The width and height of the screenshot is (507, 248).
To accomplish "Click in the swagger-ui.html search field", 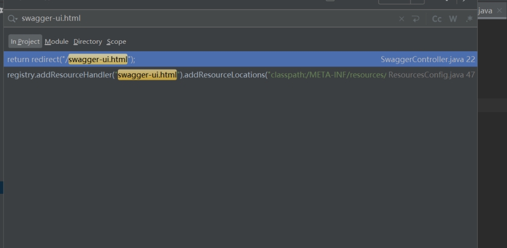I will (183, 19).
